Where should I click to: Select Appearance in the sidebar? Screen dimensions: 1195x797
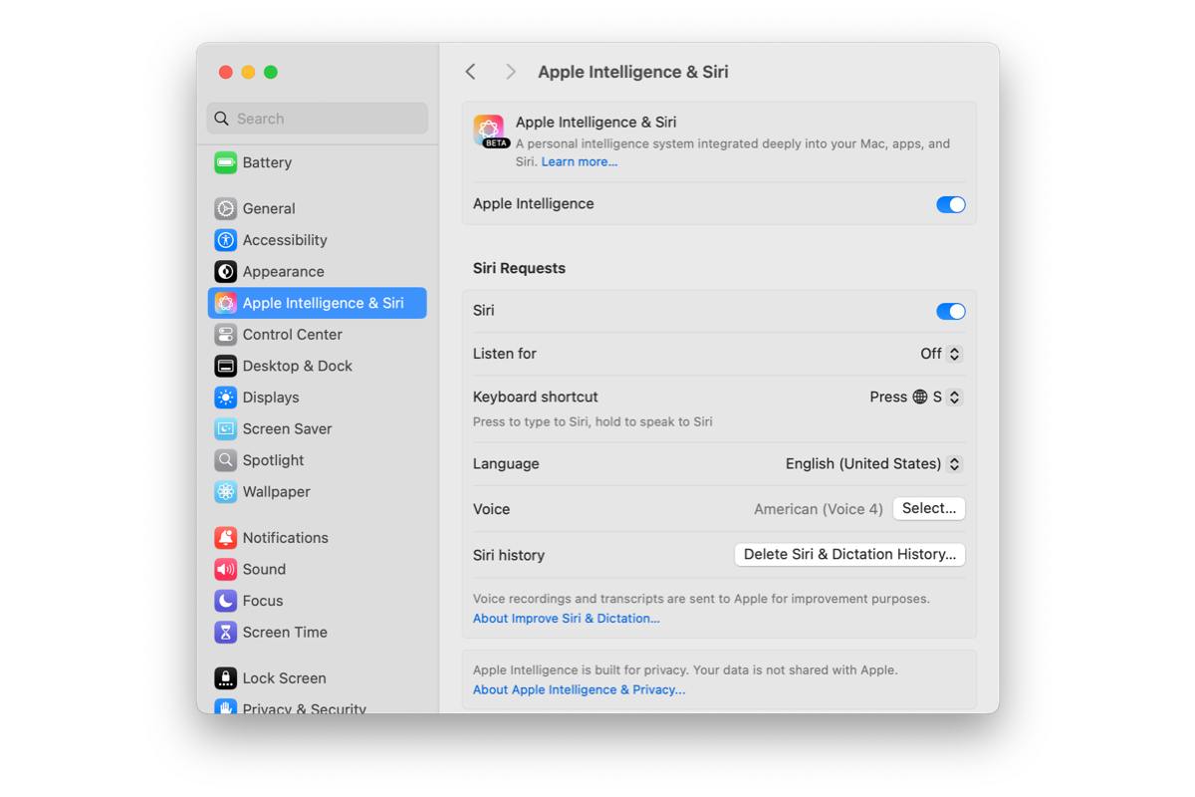[317, 271]
